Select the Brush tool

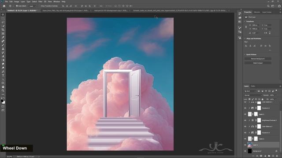point(3,45)
